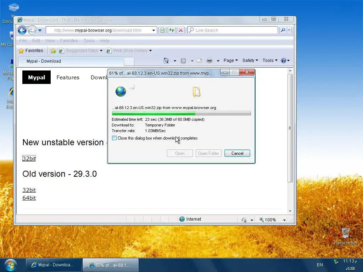Click into the address bar URL field

[x=99, y=30]
